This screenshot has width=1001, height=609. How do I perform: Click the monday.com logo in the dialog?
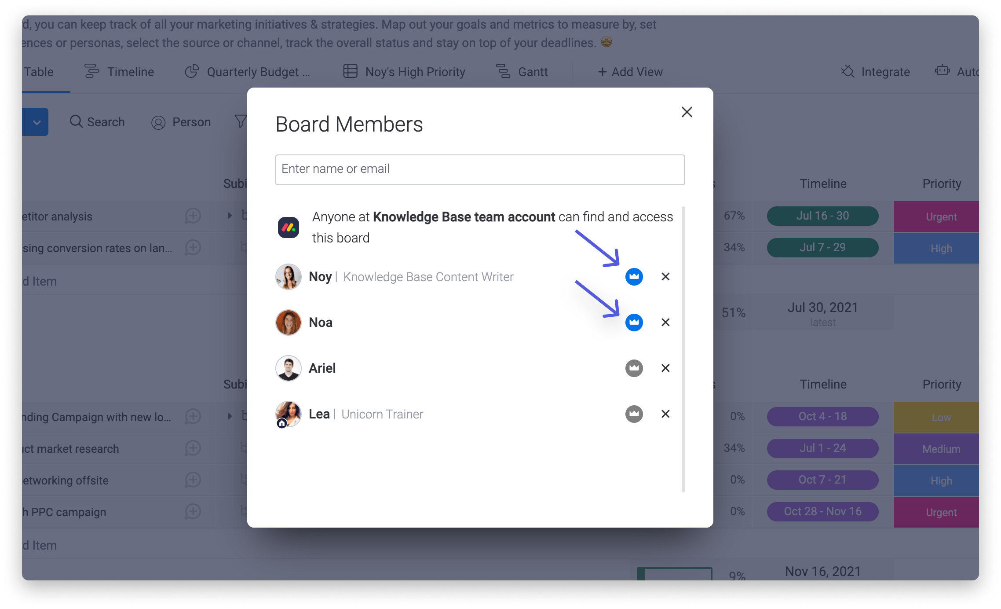coord(289,227)
